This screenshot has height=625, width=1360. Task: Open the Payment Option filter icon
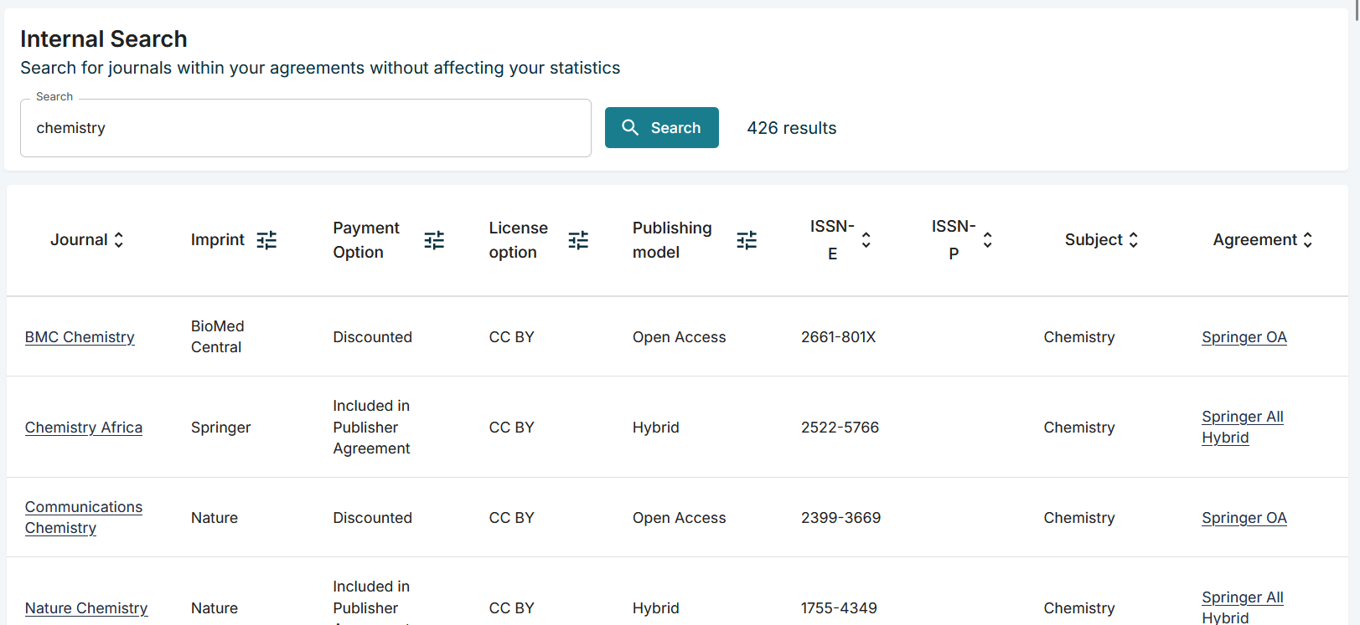pos(434,240)
